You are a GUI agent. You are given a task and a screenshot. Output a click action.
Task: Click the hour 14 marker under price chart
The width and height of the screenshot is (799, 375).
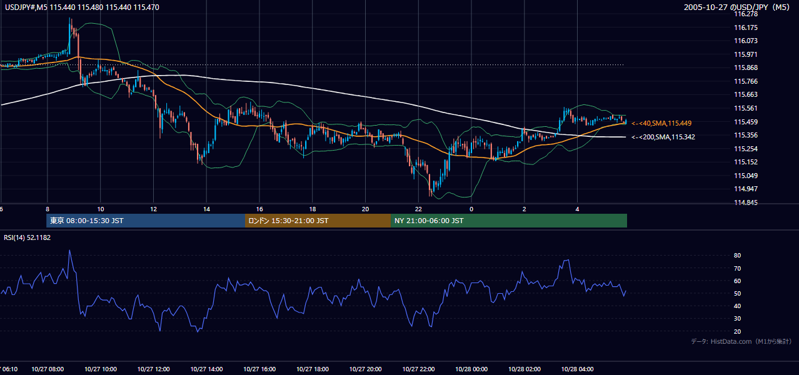[x=206, y=209]
